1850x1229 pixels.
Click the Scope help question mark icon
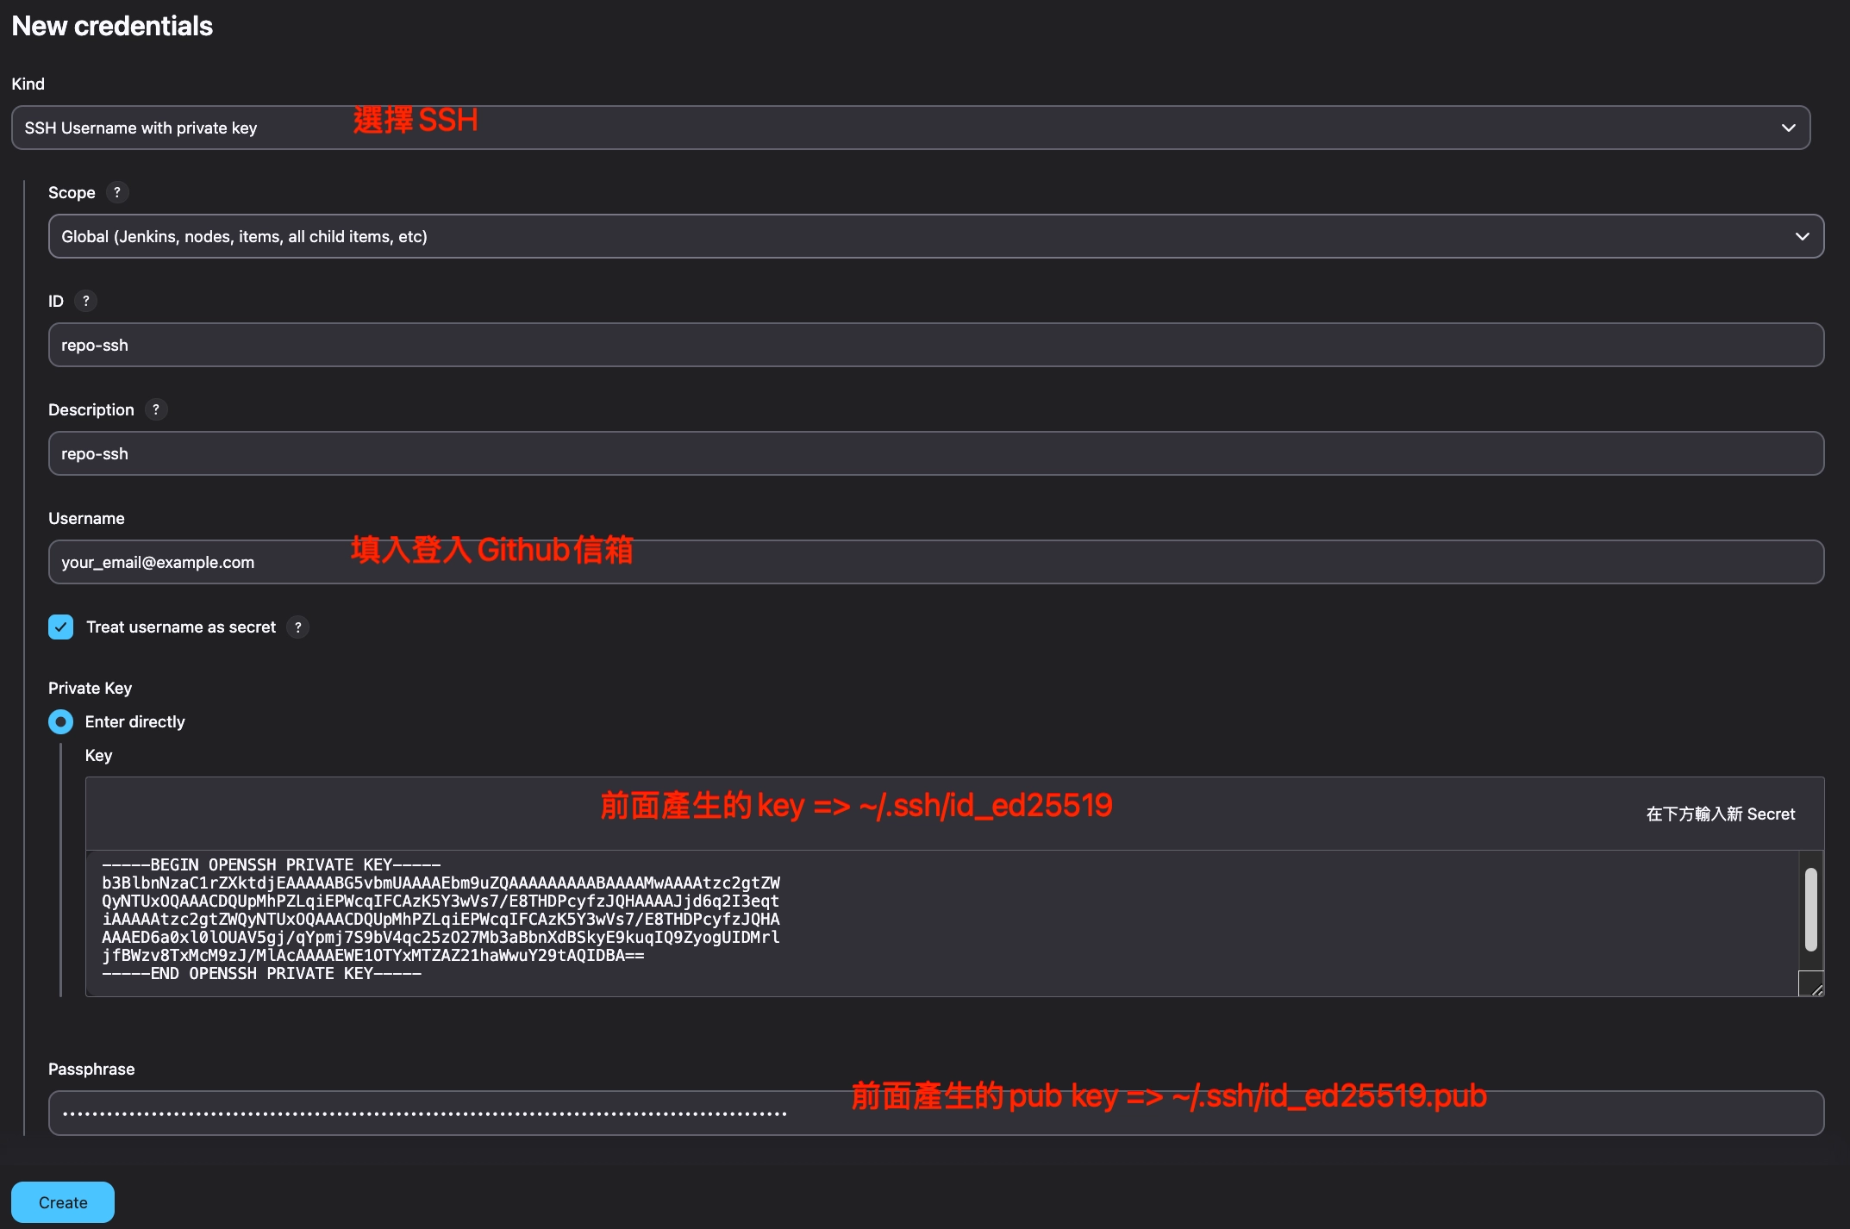pos(117,192)
